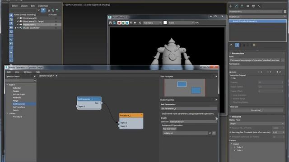This screenshot has height=162, width=289.
Task: Open the Modify tab in the command panel
Action: pyautogui.click(x=236, y=6)
